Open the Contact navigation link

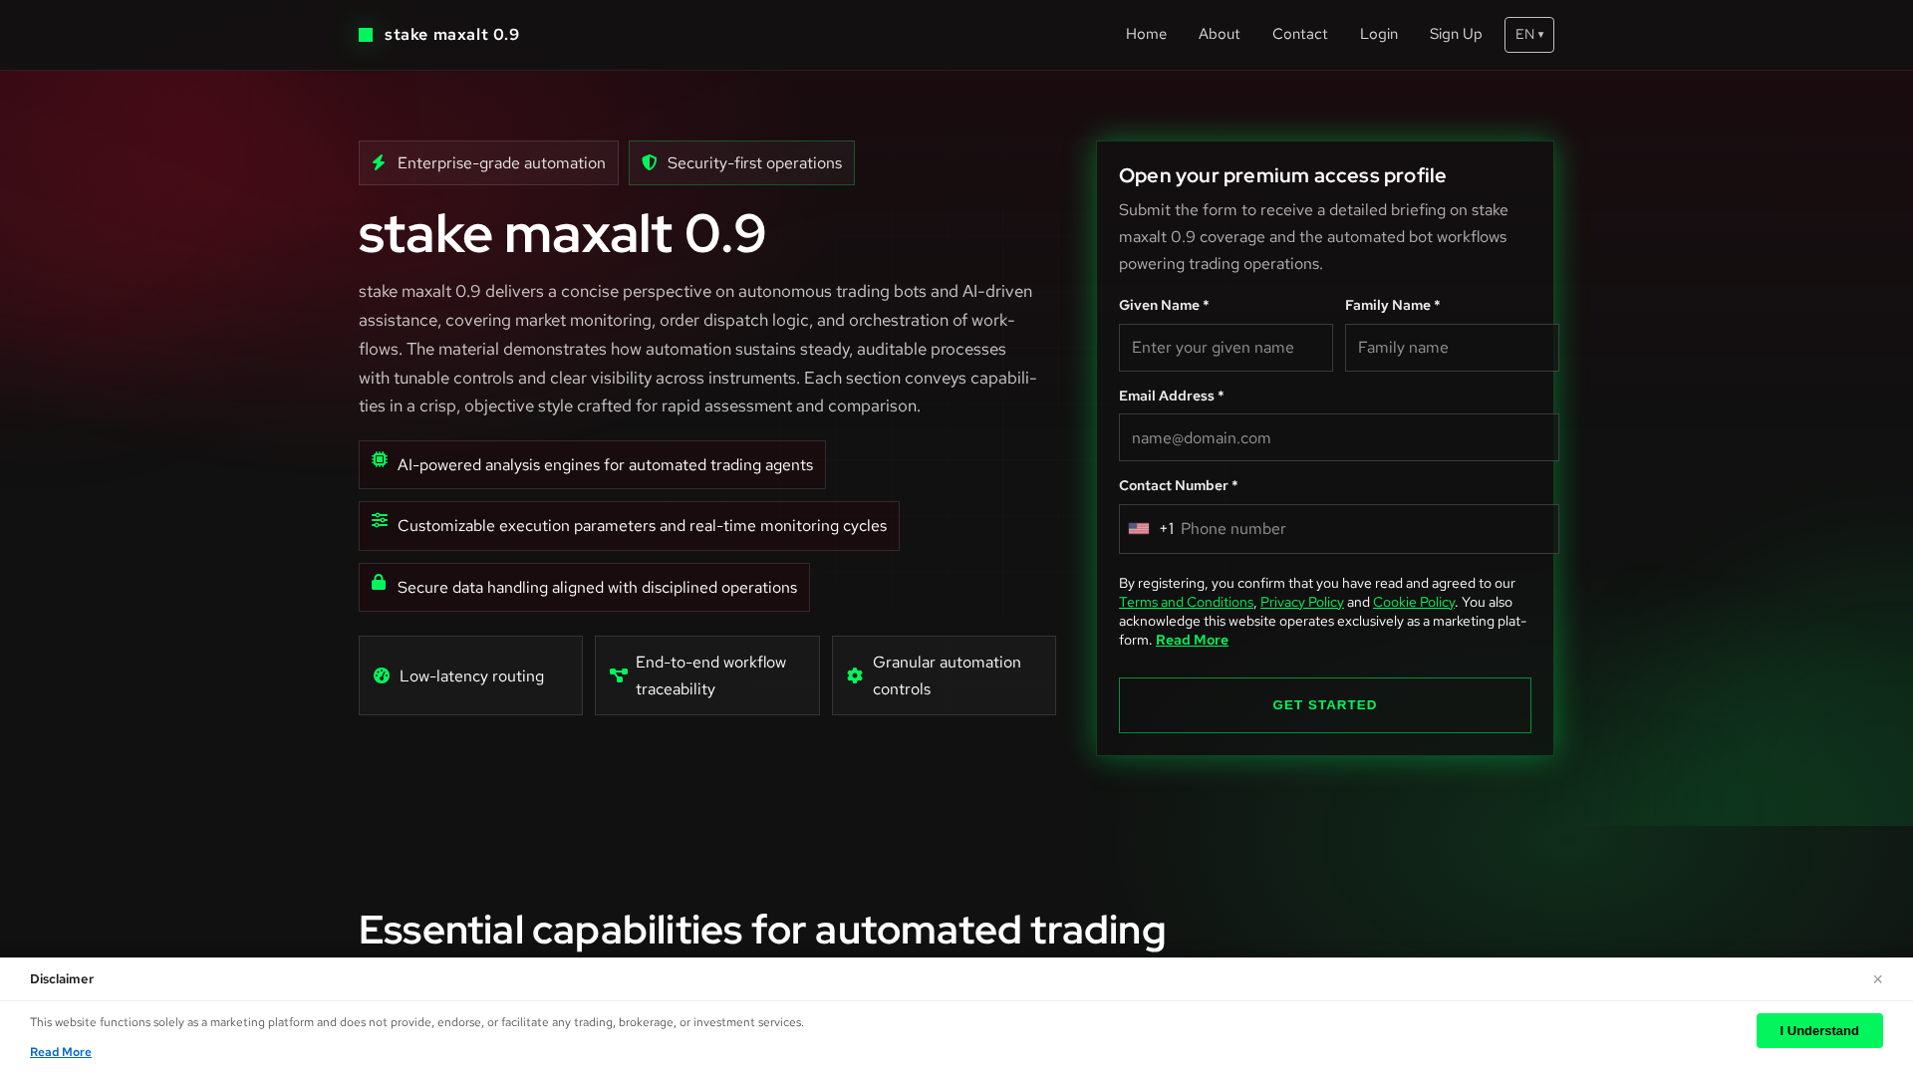click(1299, 34)
